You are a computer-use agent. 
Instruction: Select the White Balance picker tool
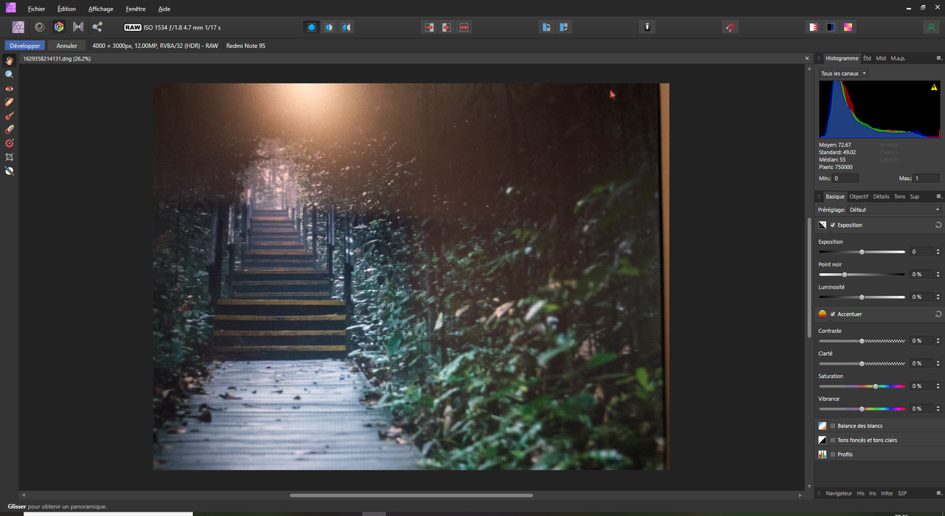pyautogui.click(x=10, y=171)
